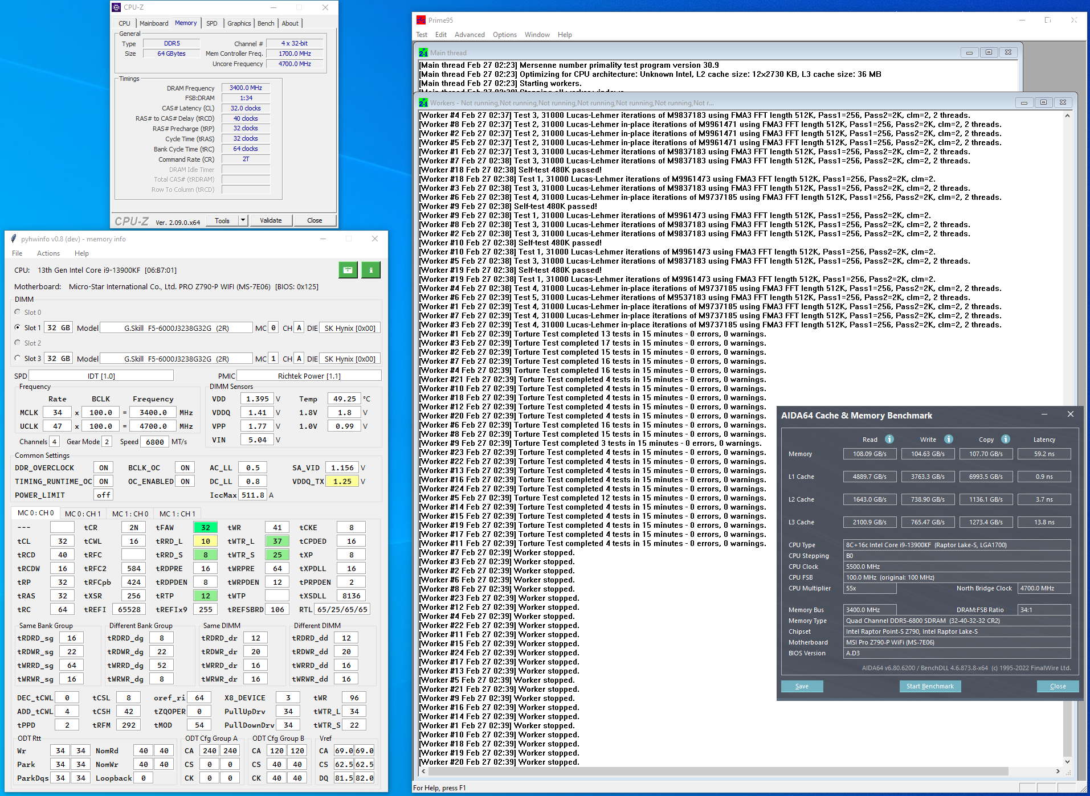
Task: Click the info icon next to Read
Action: coord(889,439)
